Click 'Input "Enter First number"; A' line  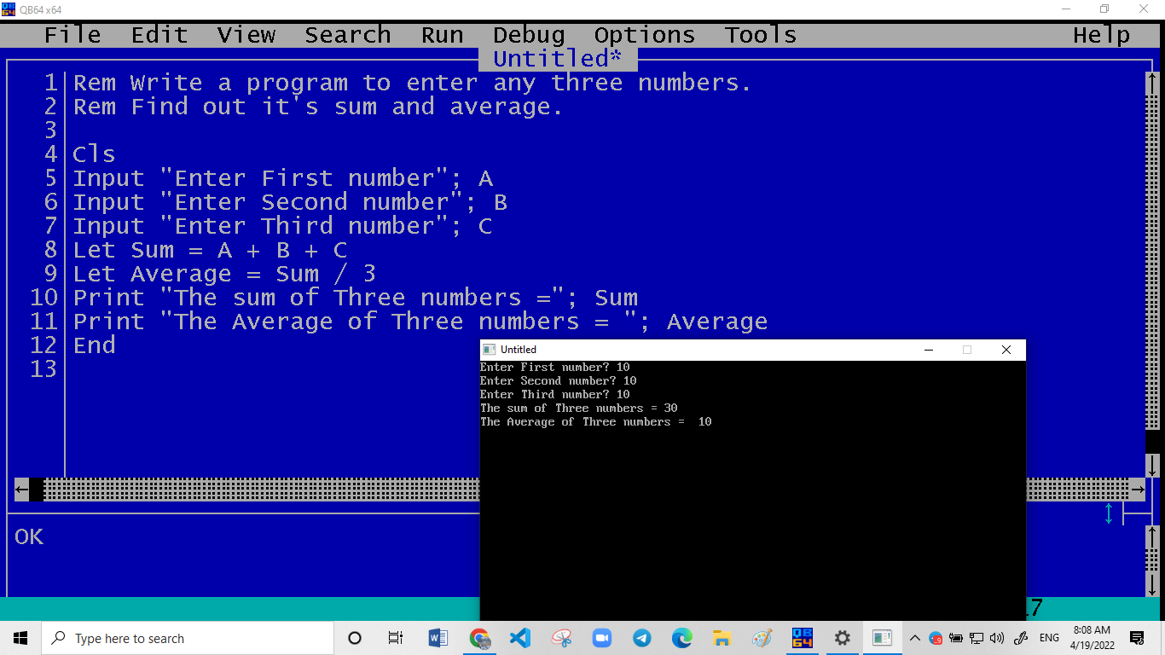point(282,178)
